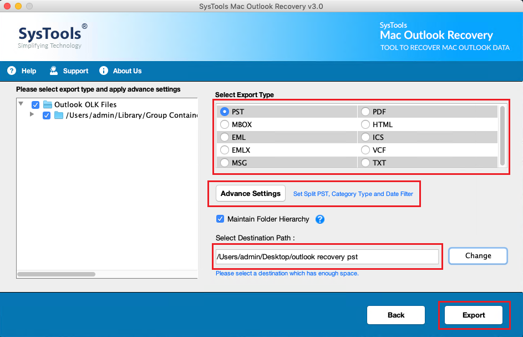
Task: Click 'Please select a destination which has enough space' text
Action: click(x=287, y=273)
